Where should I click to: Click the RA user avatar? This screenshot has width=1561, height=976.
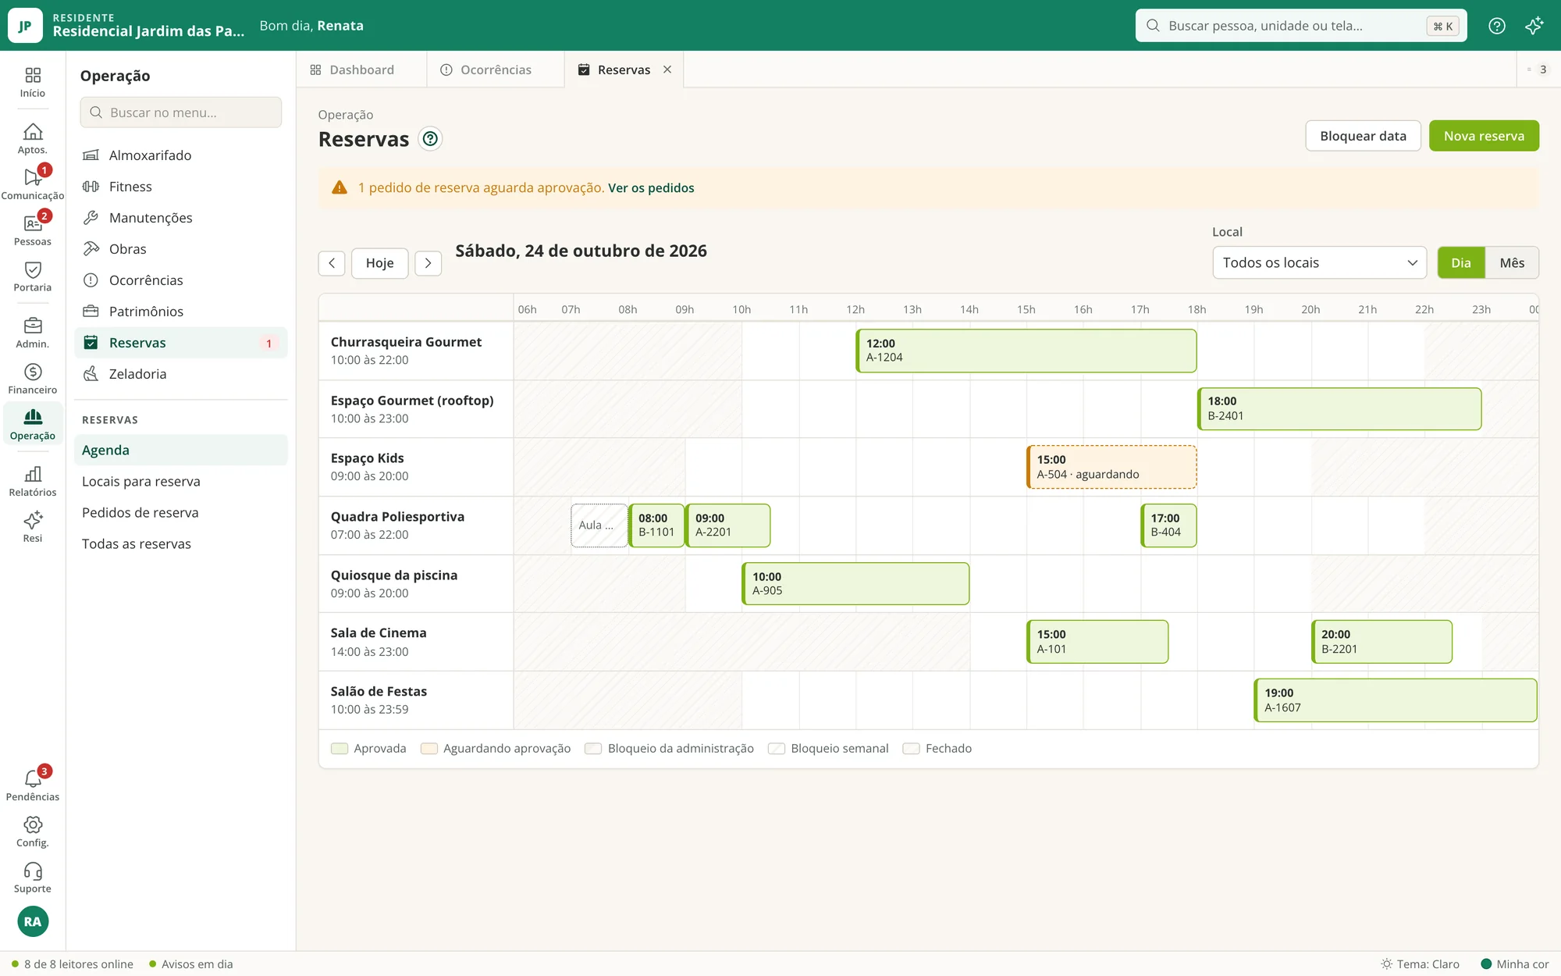pyautogui.click(x=33, y=921)
